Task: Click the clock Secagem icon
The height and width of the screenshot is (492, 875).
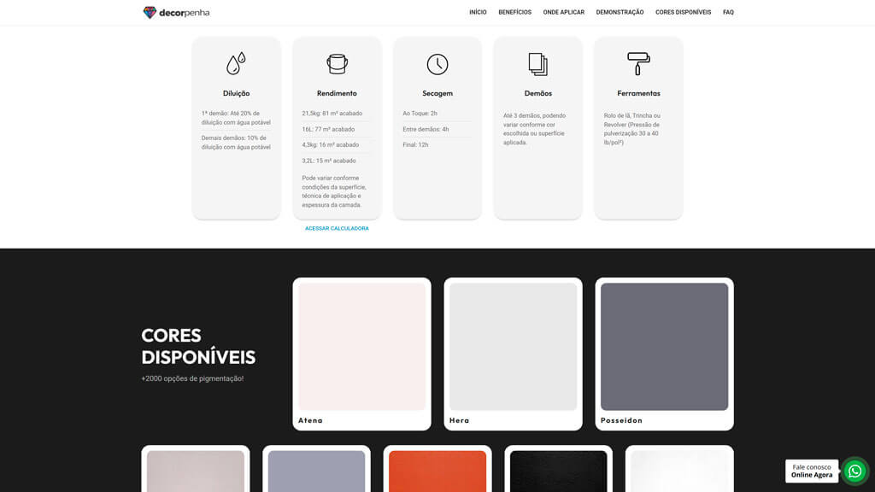Action: click(x=437, y=64)
